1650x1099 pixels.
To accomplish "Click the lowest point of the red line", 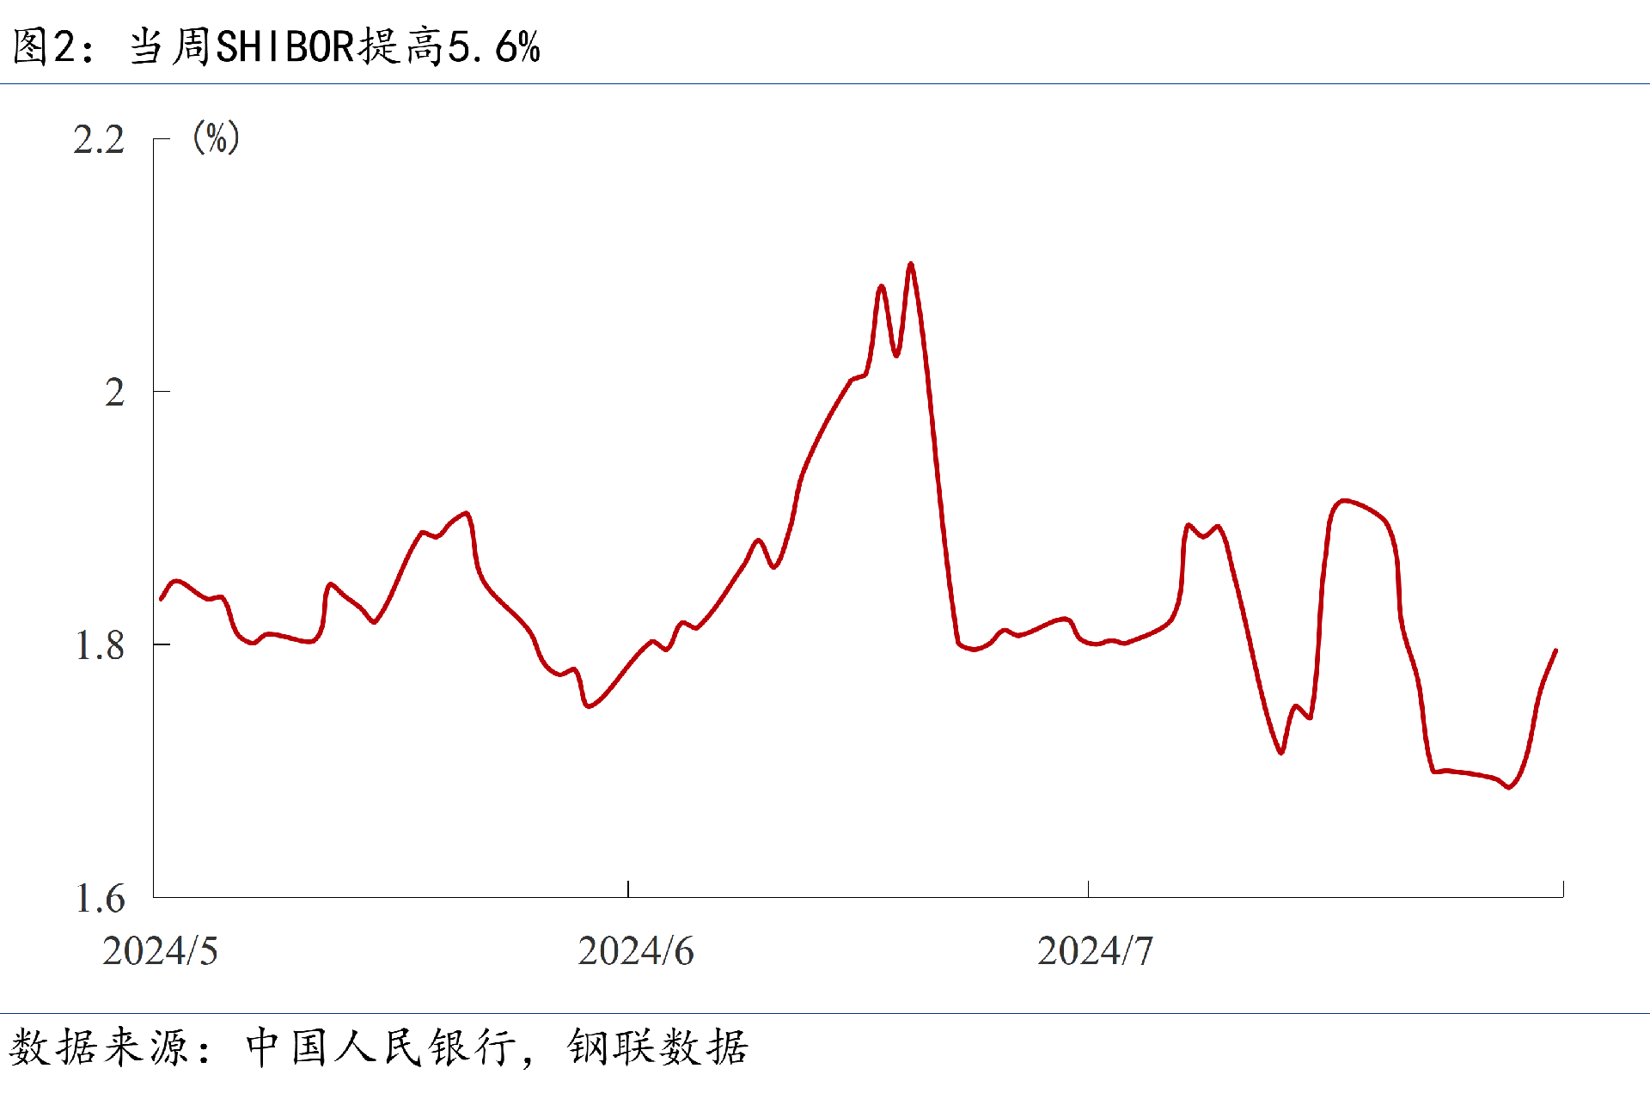I will tap(1509, 787).
